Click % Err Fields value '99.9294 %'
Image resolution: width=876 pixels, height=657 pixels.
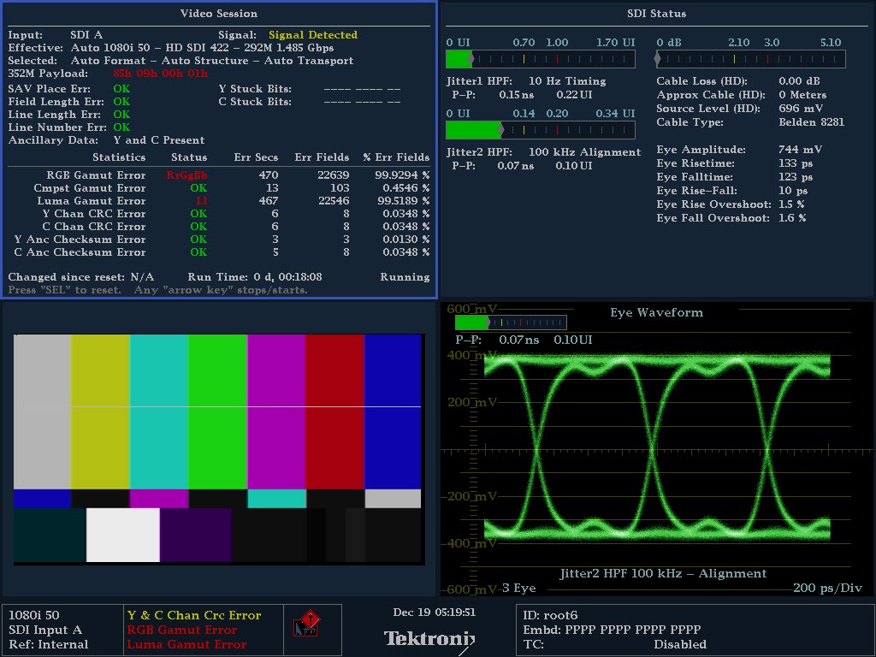(402, 175)
